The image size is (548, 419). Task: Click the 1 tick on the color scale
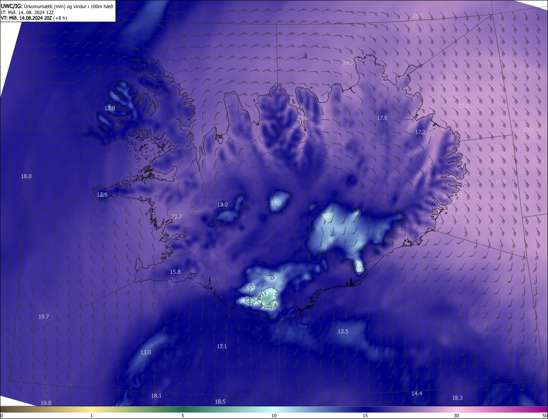(92, 416)
